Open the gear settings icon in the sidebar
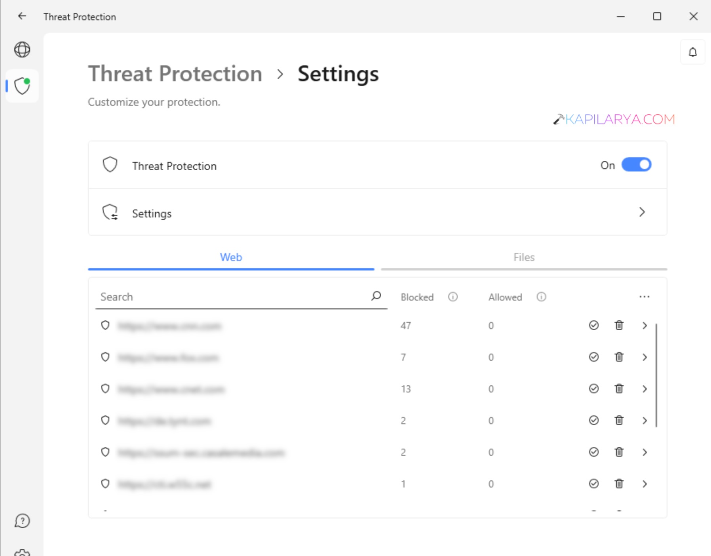This screenshot has width=711, height=556. coord(22,552)
